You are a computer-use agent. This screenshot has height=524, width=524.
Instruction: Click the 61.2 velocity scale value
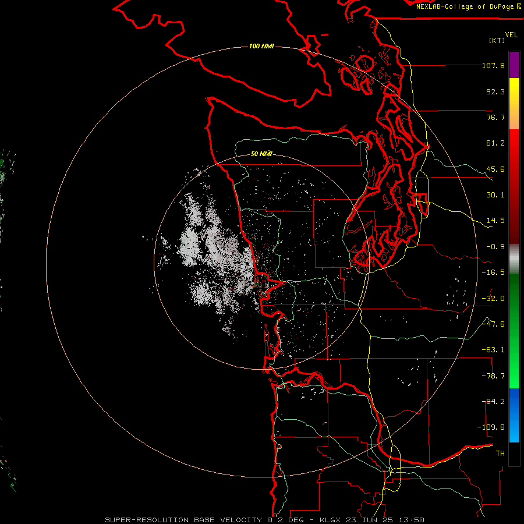(495, 143)
